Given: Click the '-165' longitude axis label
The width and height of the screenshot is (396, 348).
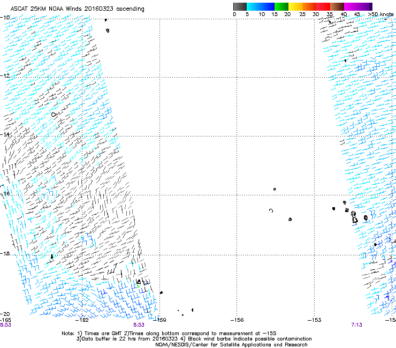Looking at the screenshot, I should pyautogui.click(x=5, y=320).
